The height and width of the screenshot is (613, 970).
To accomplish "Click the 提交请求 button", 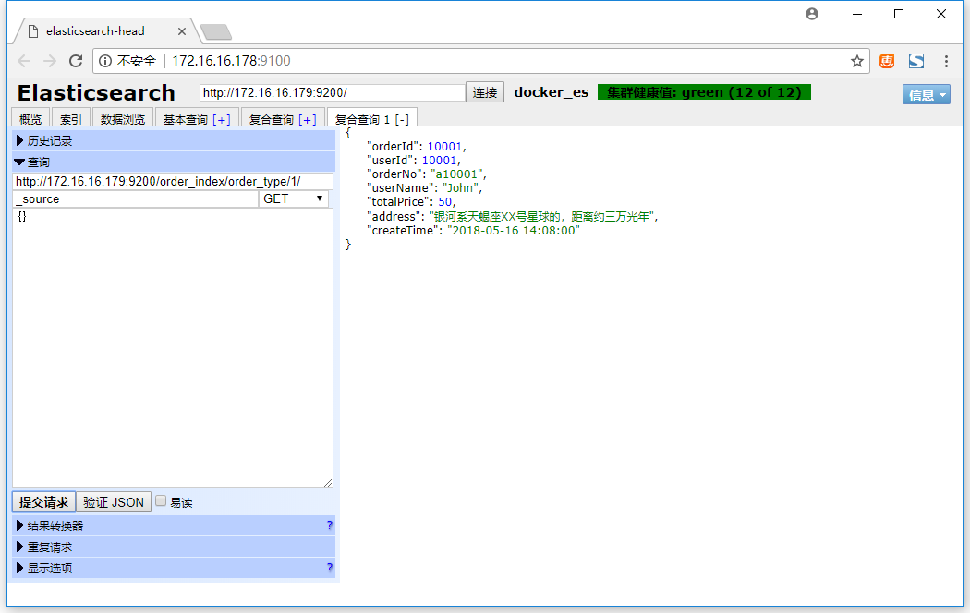I will [x=43, y=502].
